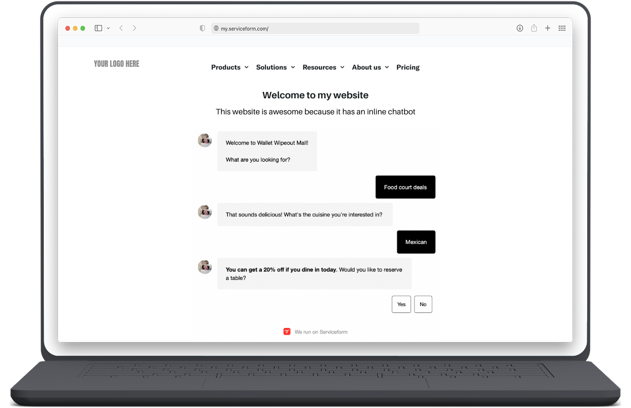Screen dimensions: 631x408
Task: Open a new tab with the plus icon
Action: pos(548,28)
